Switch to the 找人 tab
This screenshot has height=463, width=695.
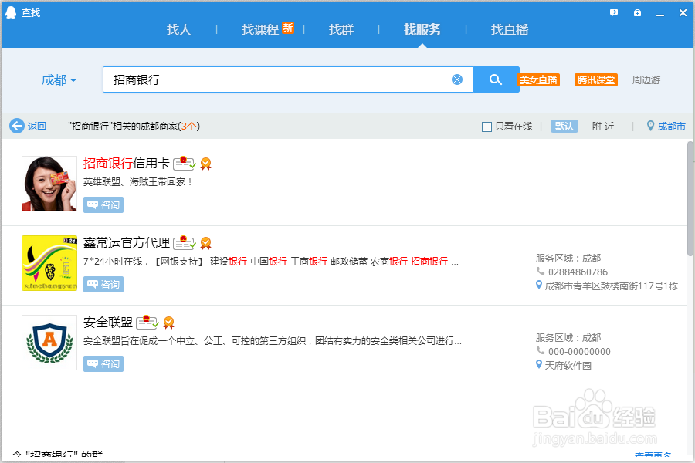[x=178, y=29]
